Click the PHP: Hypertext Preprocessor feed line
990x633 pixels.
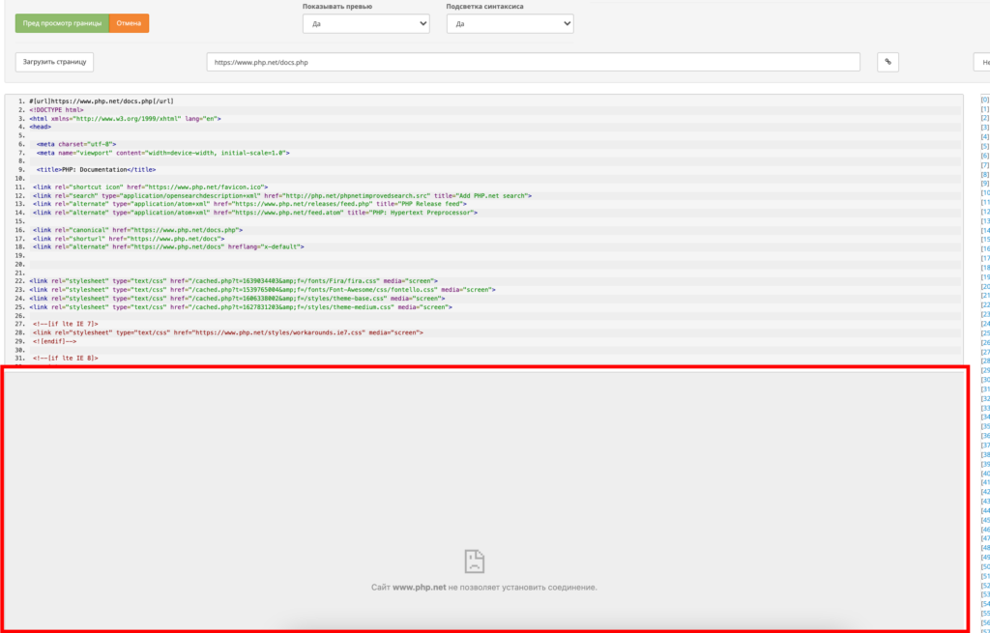pos(255,213)
